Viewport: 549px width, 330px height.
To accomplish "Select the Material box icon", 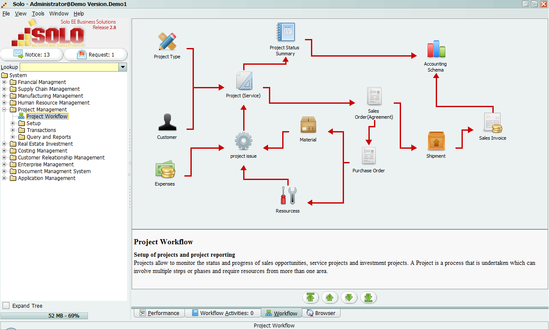I will (308, 125).
